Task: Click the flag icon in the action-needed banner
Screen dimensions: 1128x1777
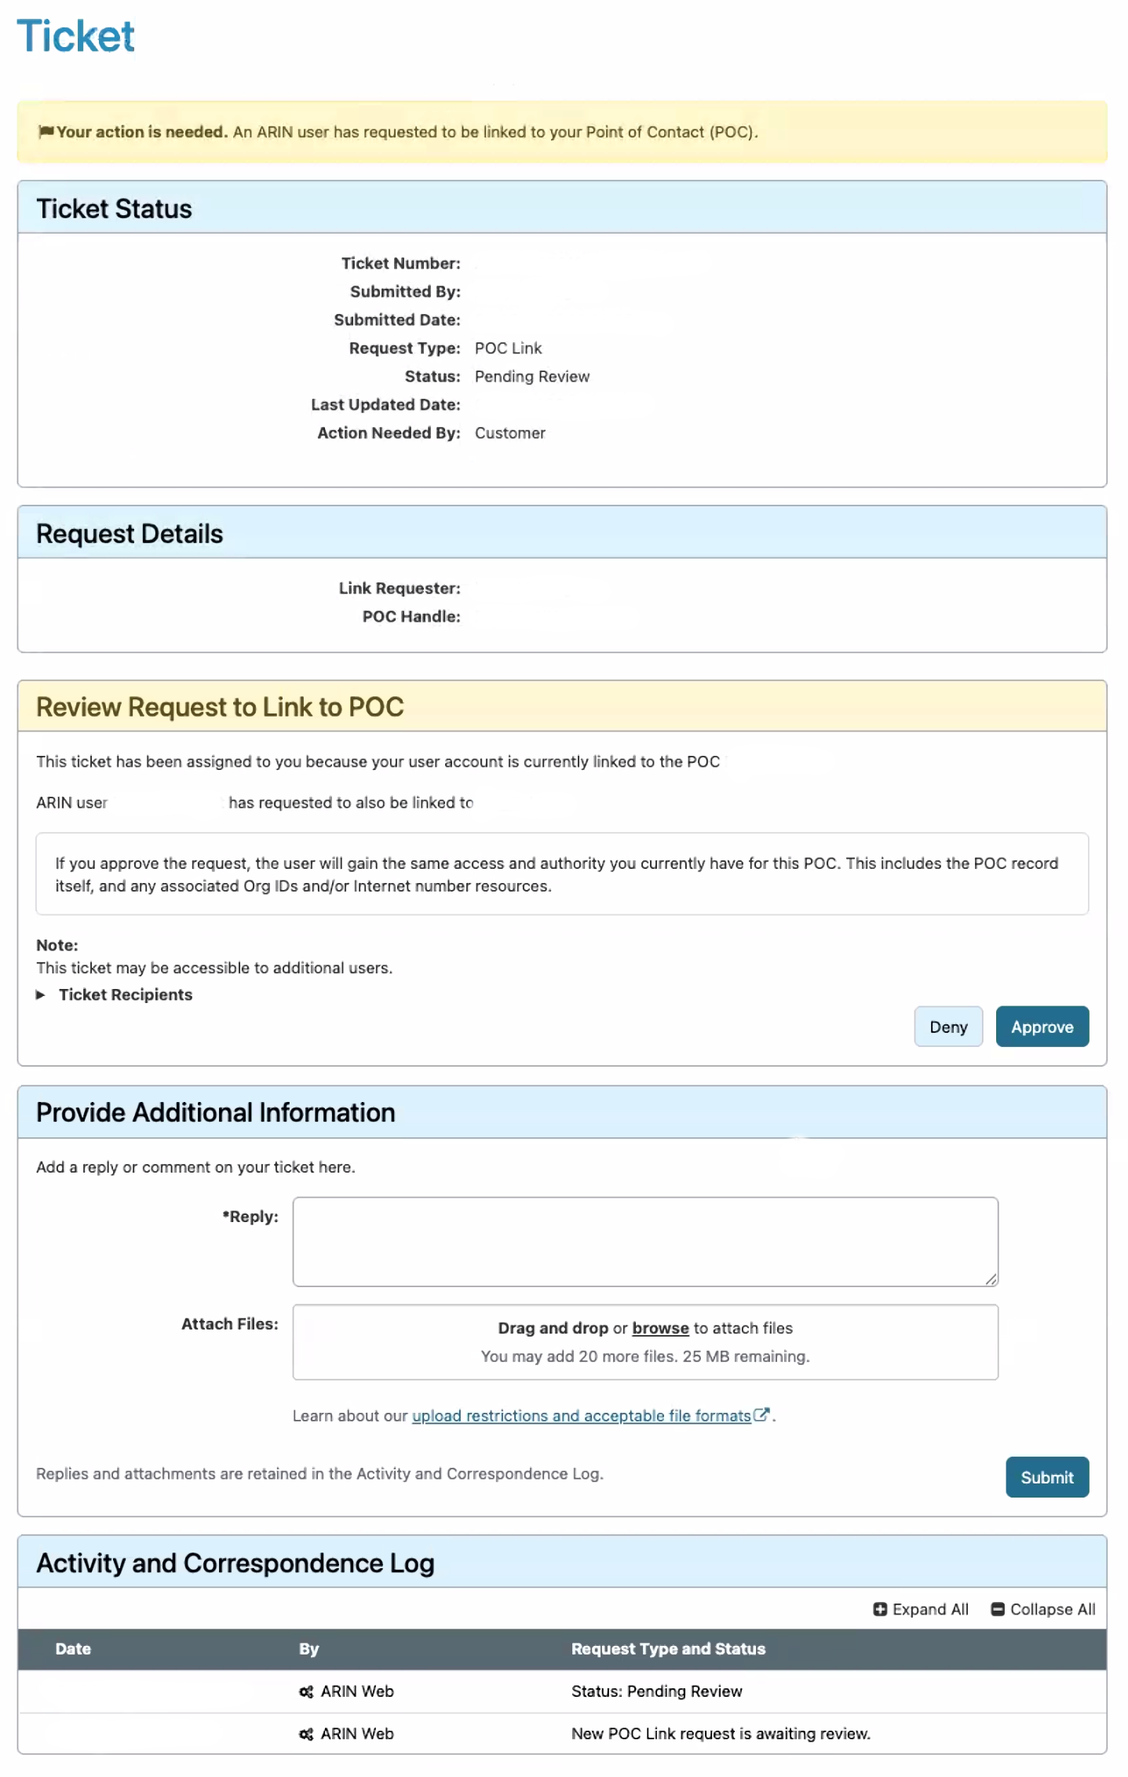Action: 46,131
